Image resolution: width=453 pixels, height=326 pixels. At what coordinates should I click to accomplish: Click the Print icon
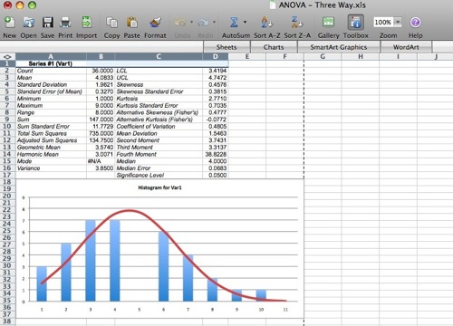pyautogui.click(x=65, y=23)
